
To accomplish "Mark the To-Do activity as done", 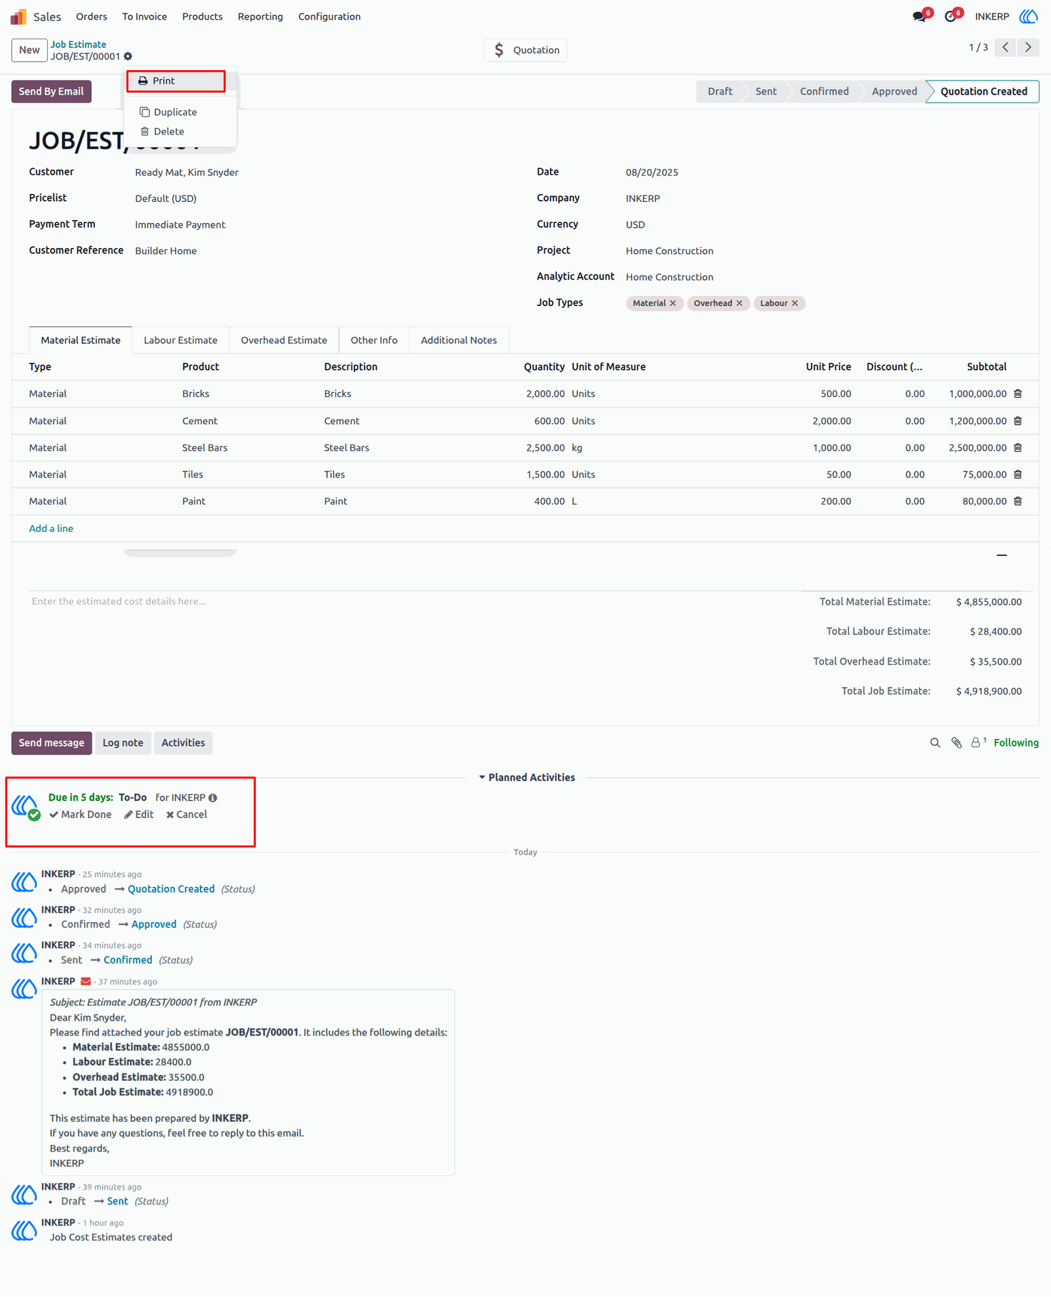I will (x=80, y=815).
